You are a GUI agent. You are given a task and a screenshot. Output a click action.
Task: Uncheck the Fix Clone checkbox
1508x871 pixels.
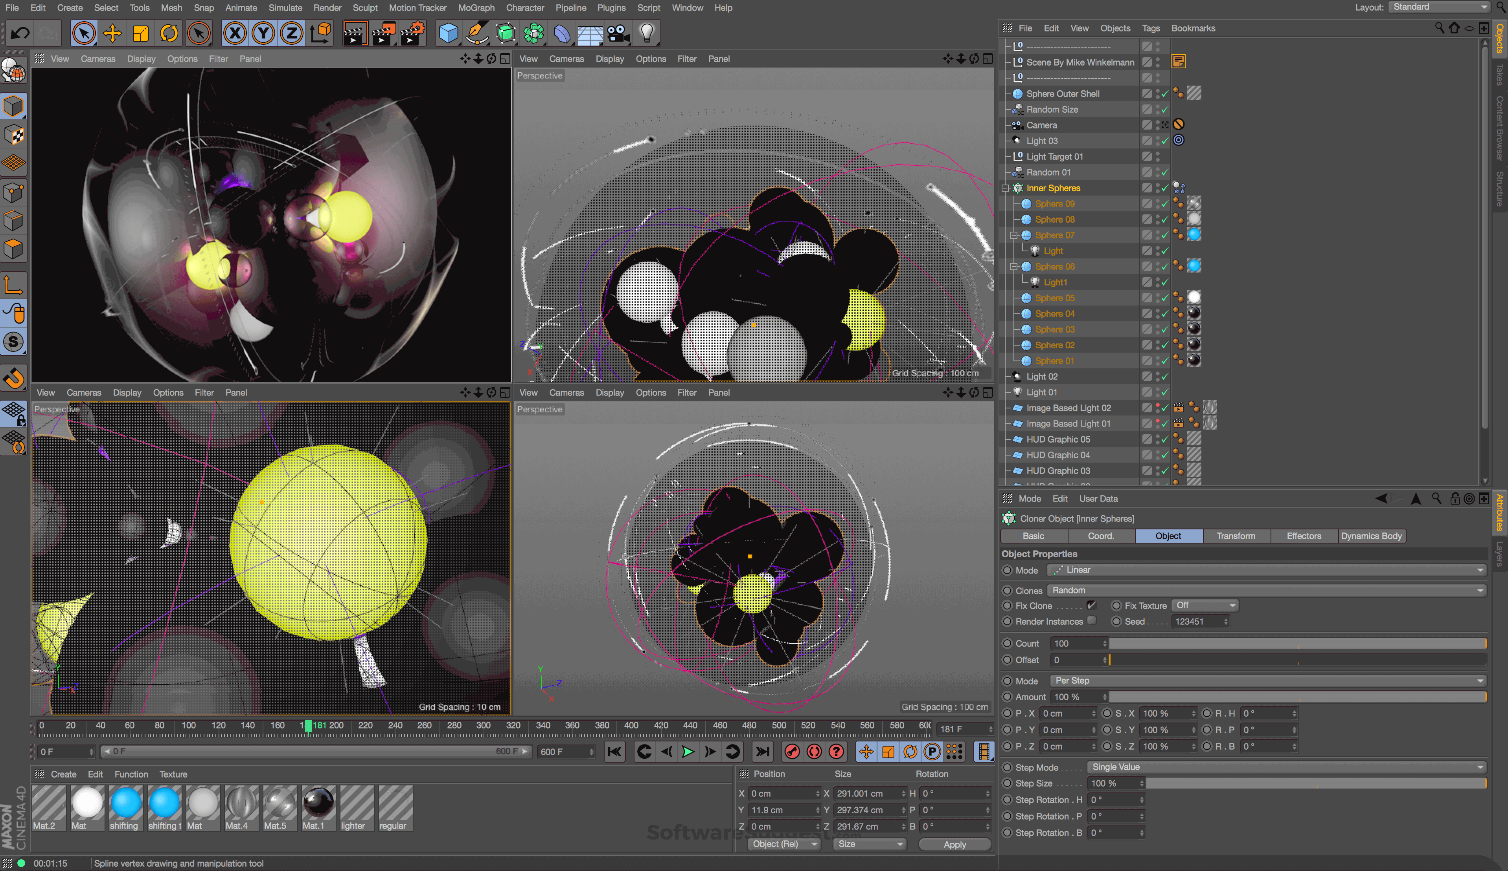[1092, 605]
